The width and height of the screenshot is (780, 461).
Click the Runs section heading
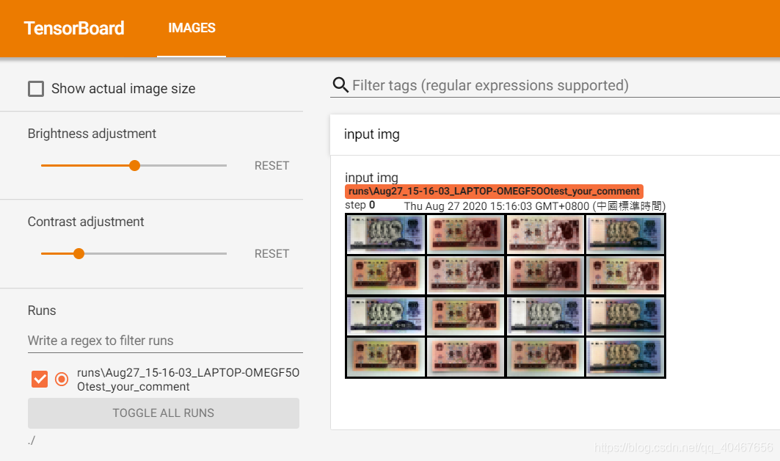tap(42, 311)
